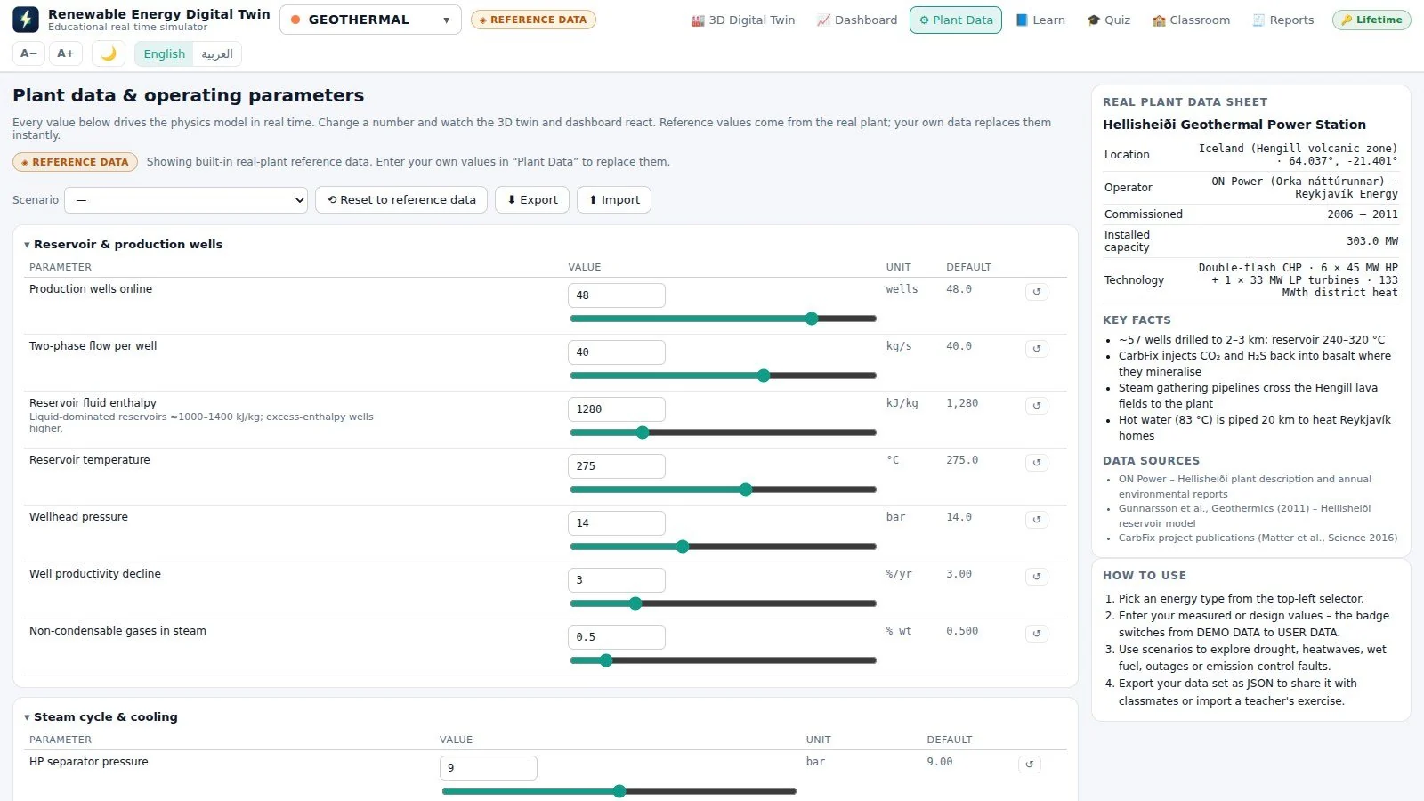The image size is (1424, 801).
Task: Reset Two-phase flow per well value
Action: [x=1037, y=349]
